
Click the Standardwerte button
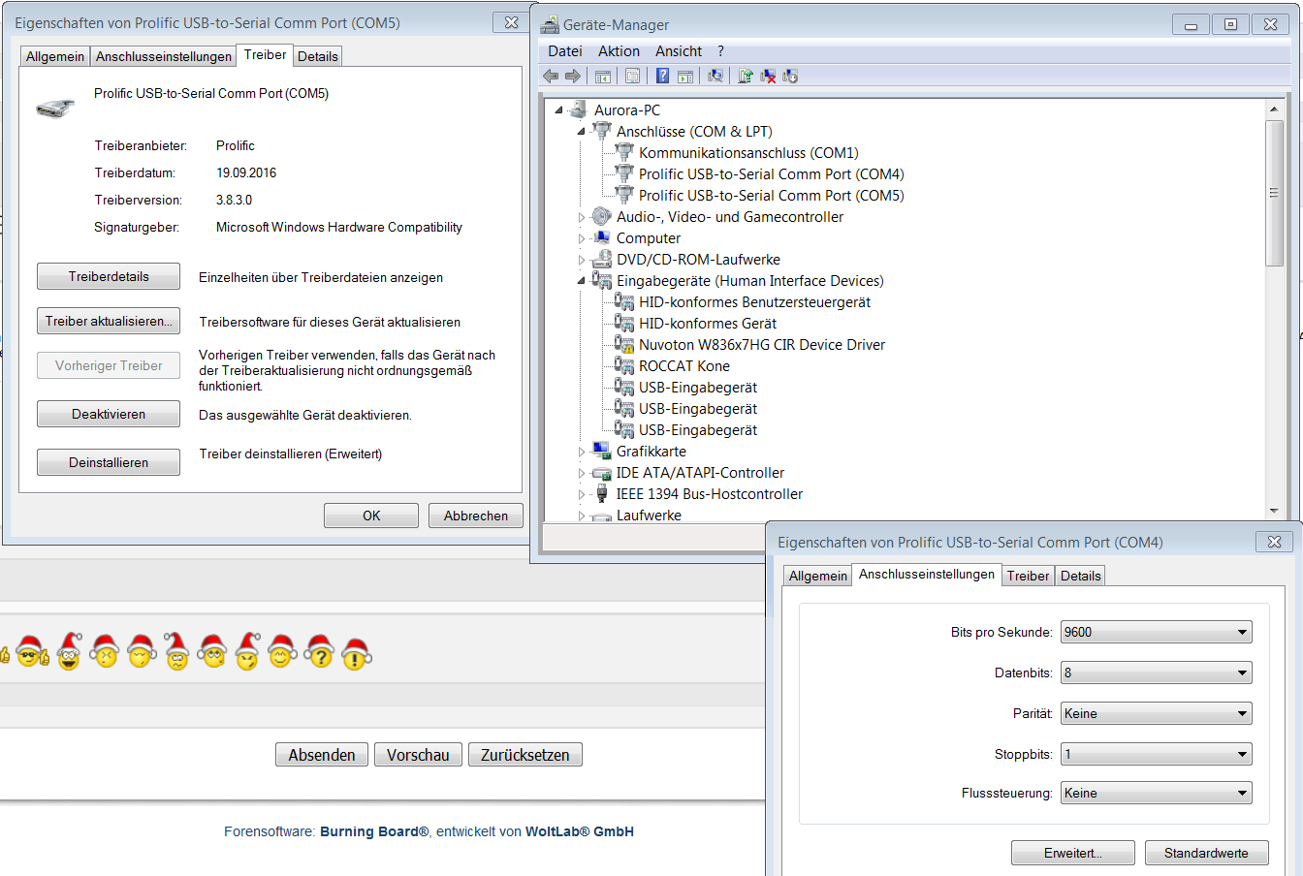click(x=1206, y=853)
